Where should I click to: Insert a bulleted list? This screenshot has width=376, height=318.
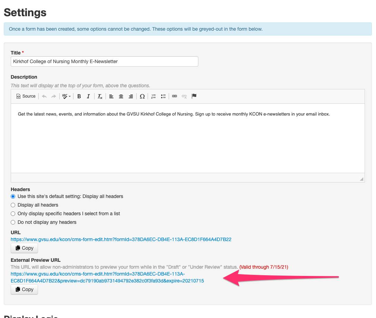click(x=163, y=96)
